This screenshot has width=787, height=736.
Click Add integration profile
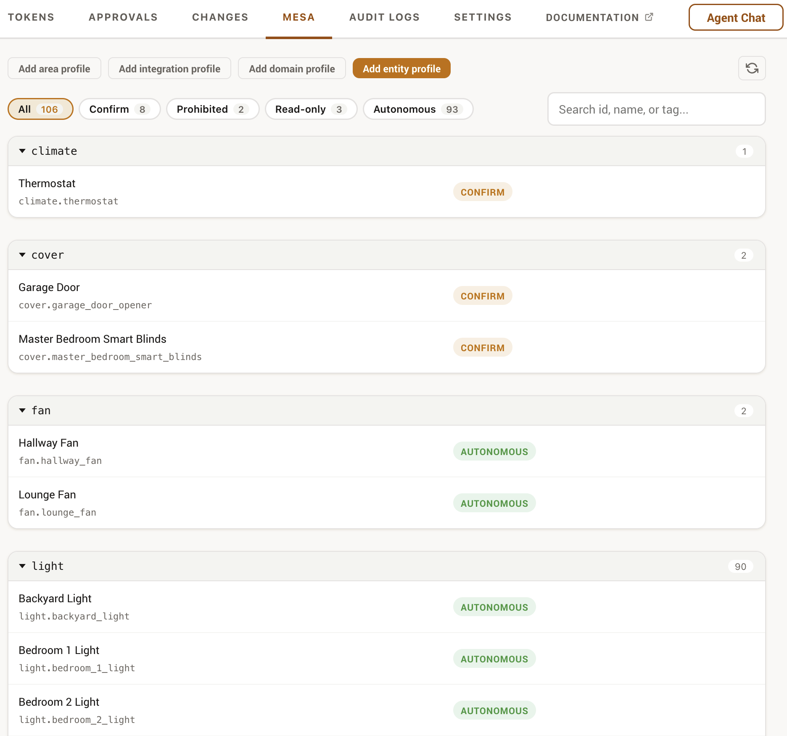click(x=169, y=69)
